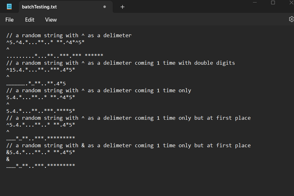Maximize the Notepad window
The width and height of the screenshot is (294, 196).
coord(273,3)
